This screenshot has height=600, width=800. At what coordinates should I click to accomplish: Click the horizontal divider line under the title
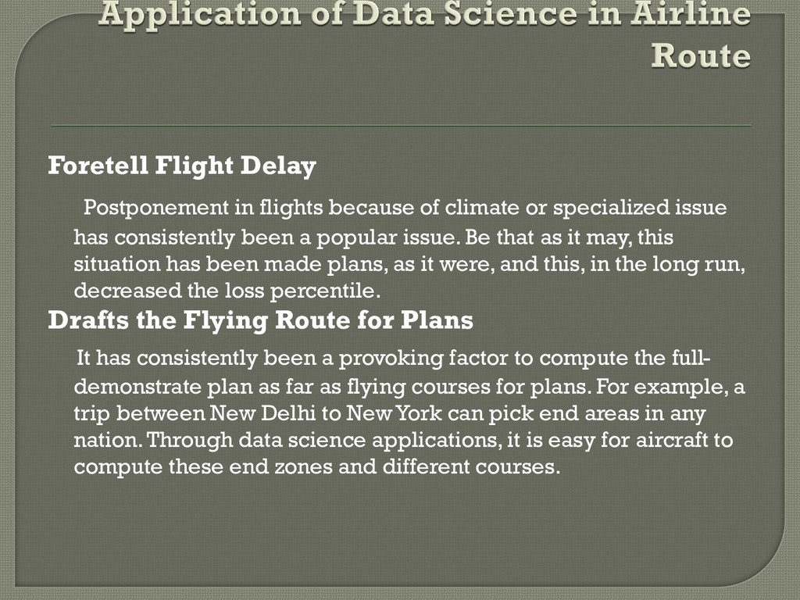point(401,125)
